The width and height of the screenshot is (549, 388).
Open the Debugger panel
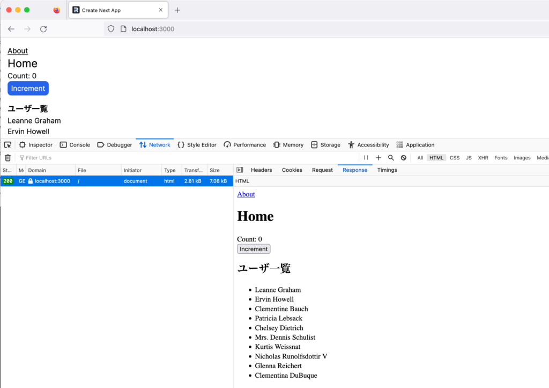(x=115, y=145)
